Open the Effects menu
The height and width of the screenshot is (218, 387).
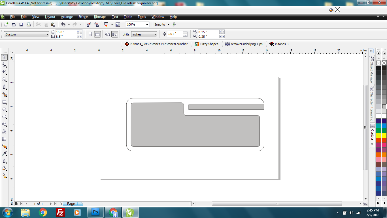point(83,17)
